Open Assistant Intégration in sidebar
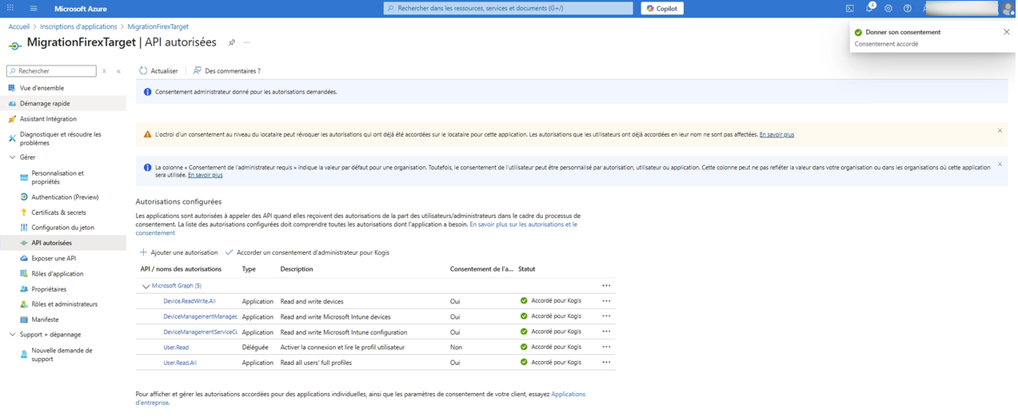The image size is (1018, 417). click(x=48, y=119)
